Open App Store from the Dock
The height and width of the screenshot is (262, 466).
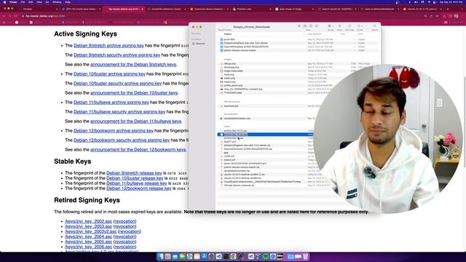coord(204,256)
